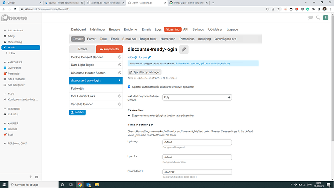
Task: Collapse the TAGS sidebar section
Action: click(9, 94)
